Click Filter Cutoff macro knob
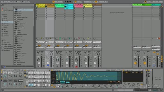 pos(5,76)
